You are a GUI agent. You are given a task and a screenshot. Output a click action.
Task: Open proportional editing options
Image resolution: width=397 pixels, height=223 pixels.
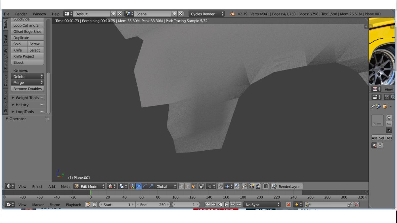pyautogui.click(x=211, y=186)
